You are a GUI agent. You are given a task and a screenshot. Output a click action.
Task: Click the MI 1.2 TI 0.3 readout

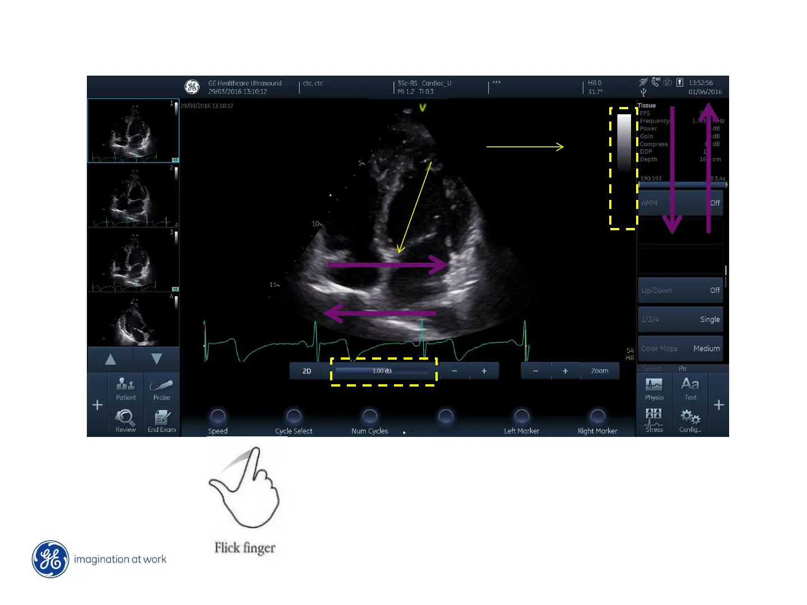pyautogui.click(x=416, y=92)
